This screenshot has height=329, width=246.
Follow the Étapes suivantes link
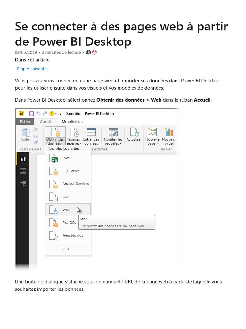pos(33,69)
